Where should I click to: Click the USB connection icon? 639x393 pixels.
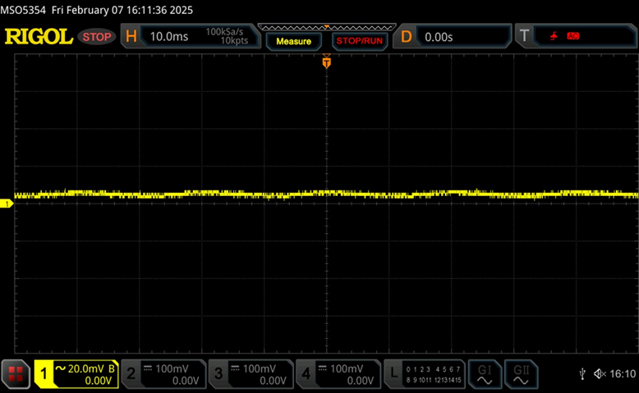tap(582, 374)
